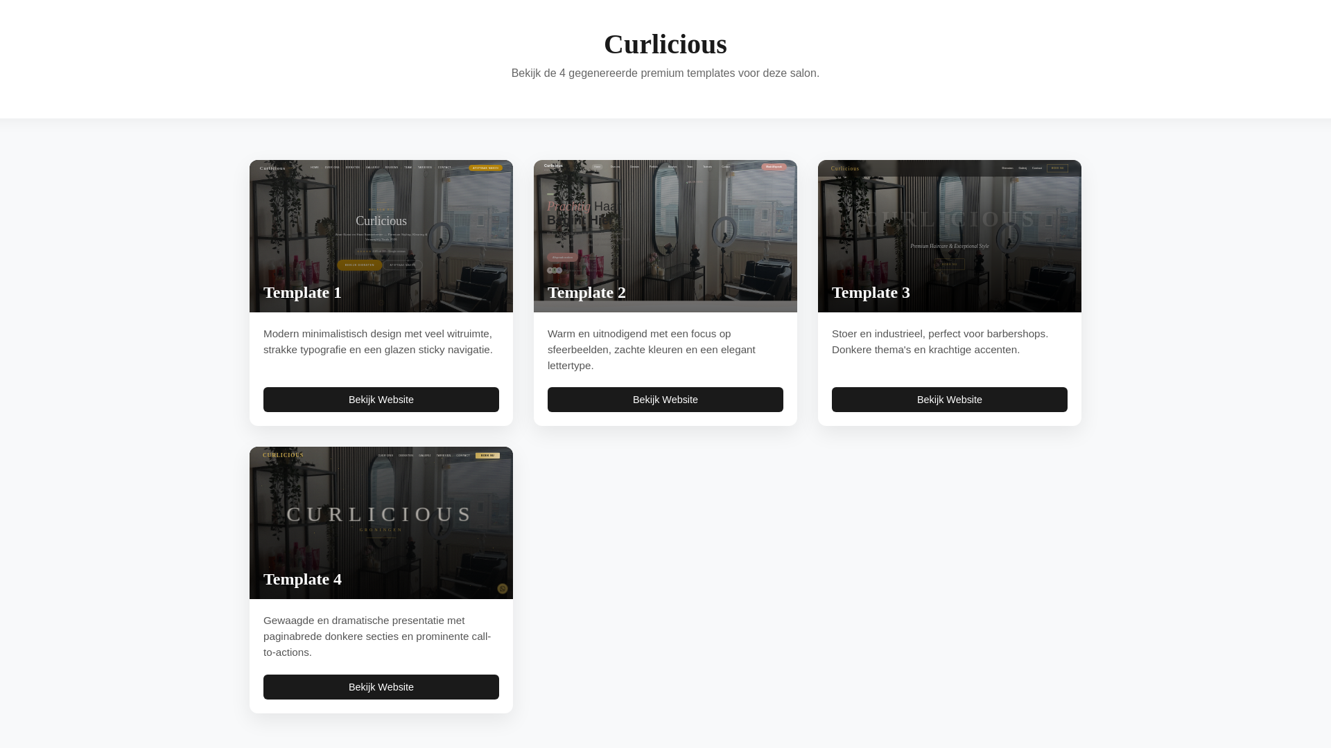Viewport: 1331px width, 748px height.
Task: Open the Template 4 preview image
Action: [381, 523]
